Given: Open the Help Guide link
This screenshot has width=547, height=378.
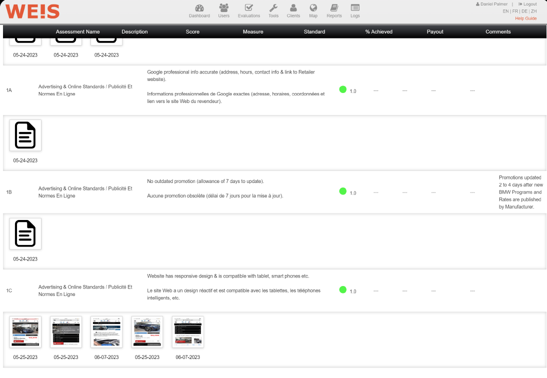Looking at the screenshot, I should tap(525, 18).
